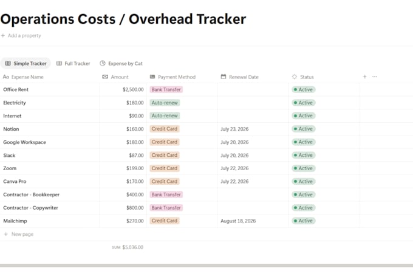Click the Active status for Mailchimp
413x279 pixels.
point(304,221)
